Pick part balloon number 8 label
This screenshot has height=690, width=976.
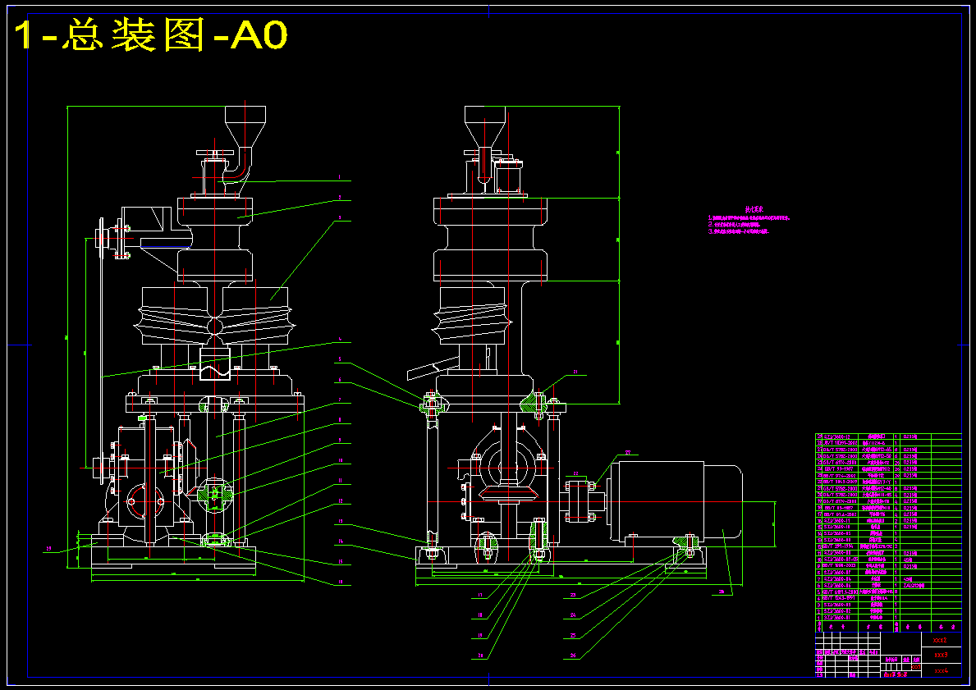coord(340,420)
